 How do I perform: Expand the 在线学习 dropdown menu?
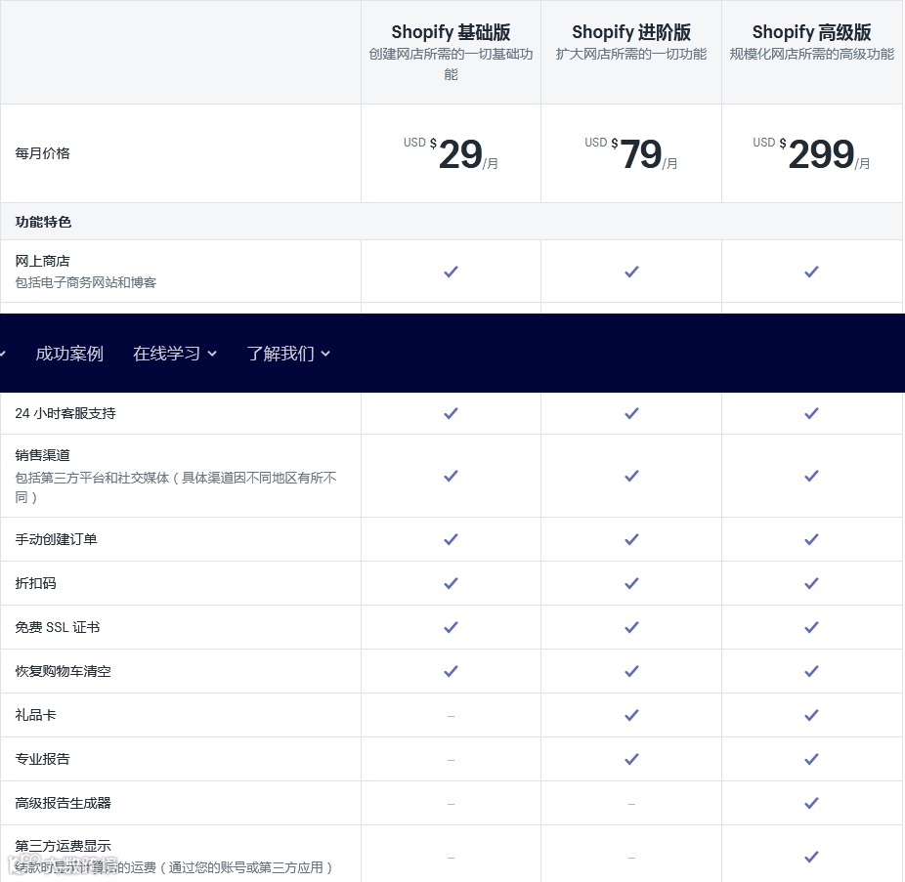click(174, 353)
